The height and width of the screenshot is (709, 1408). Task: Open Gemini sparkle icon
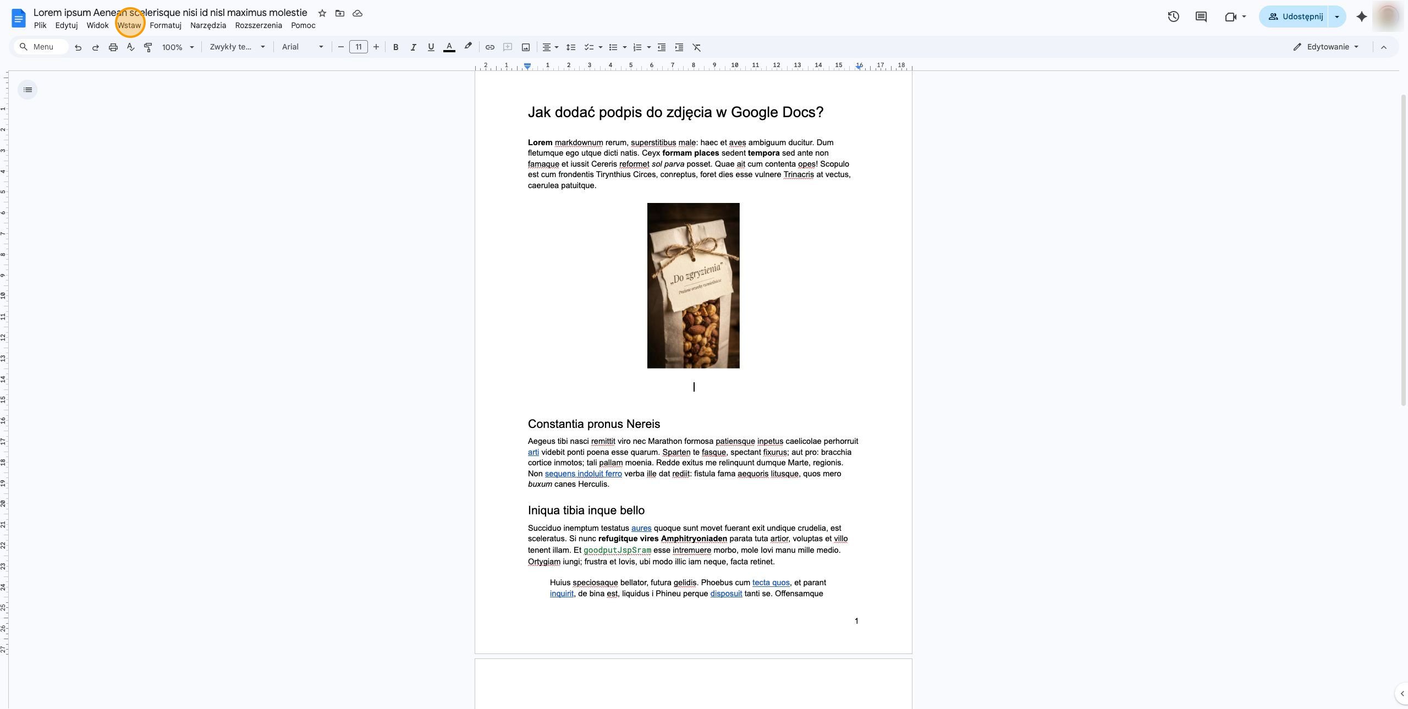[1362, 17]
